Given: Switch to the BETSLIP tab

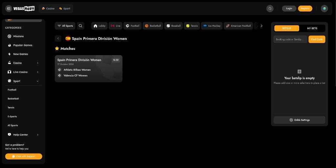Looking at the screenshot, I should tap(287, 28).
